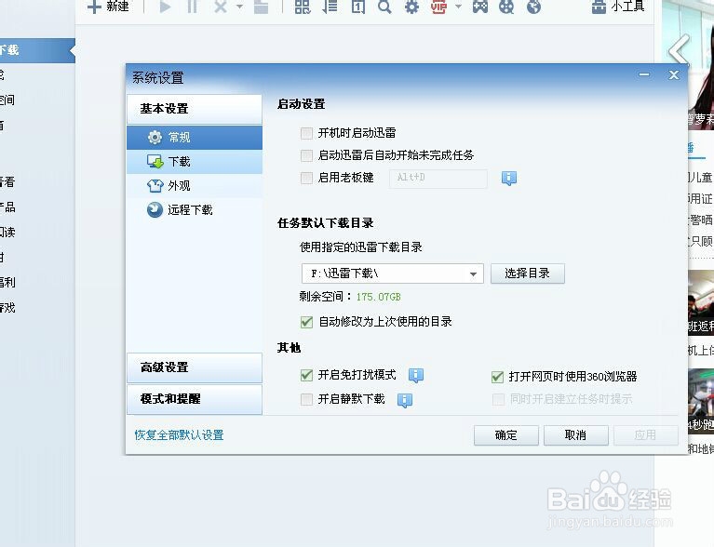Click the delete task X icon in toolbar

(221, 7)
